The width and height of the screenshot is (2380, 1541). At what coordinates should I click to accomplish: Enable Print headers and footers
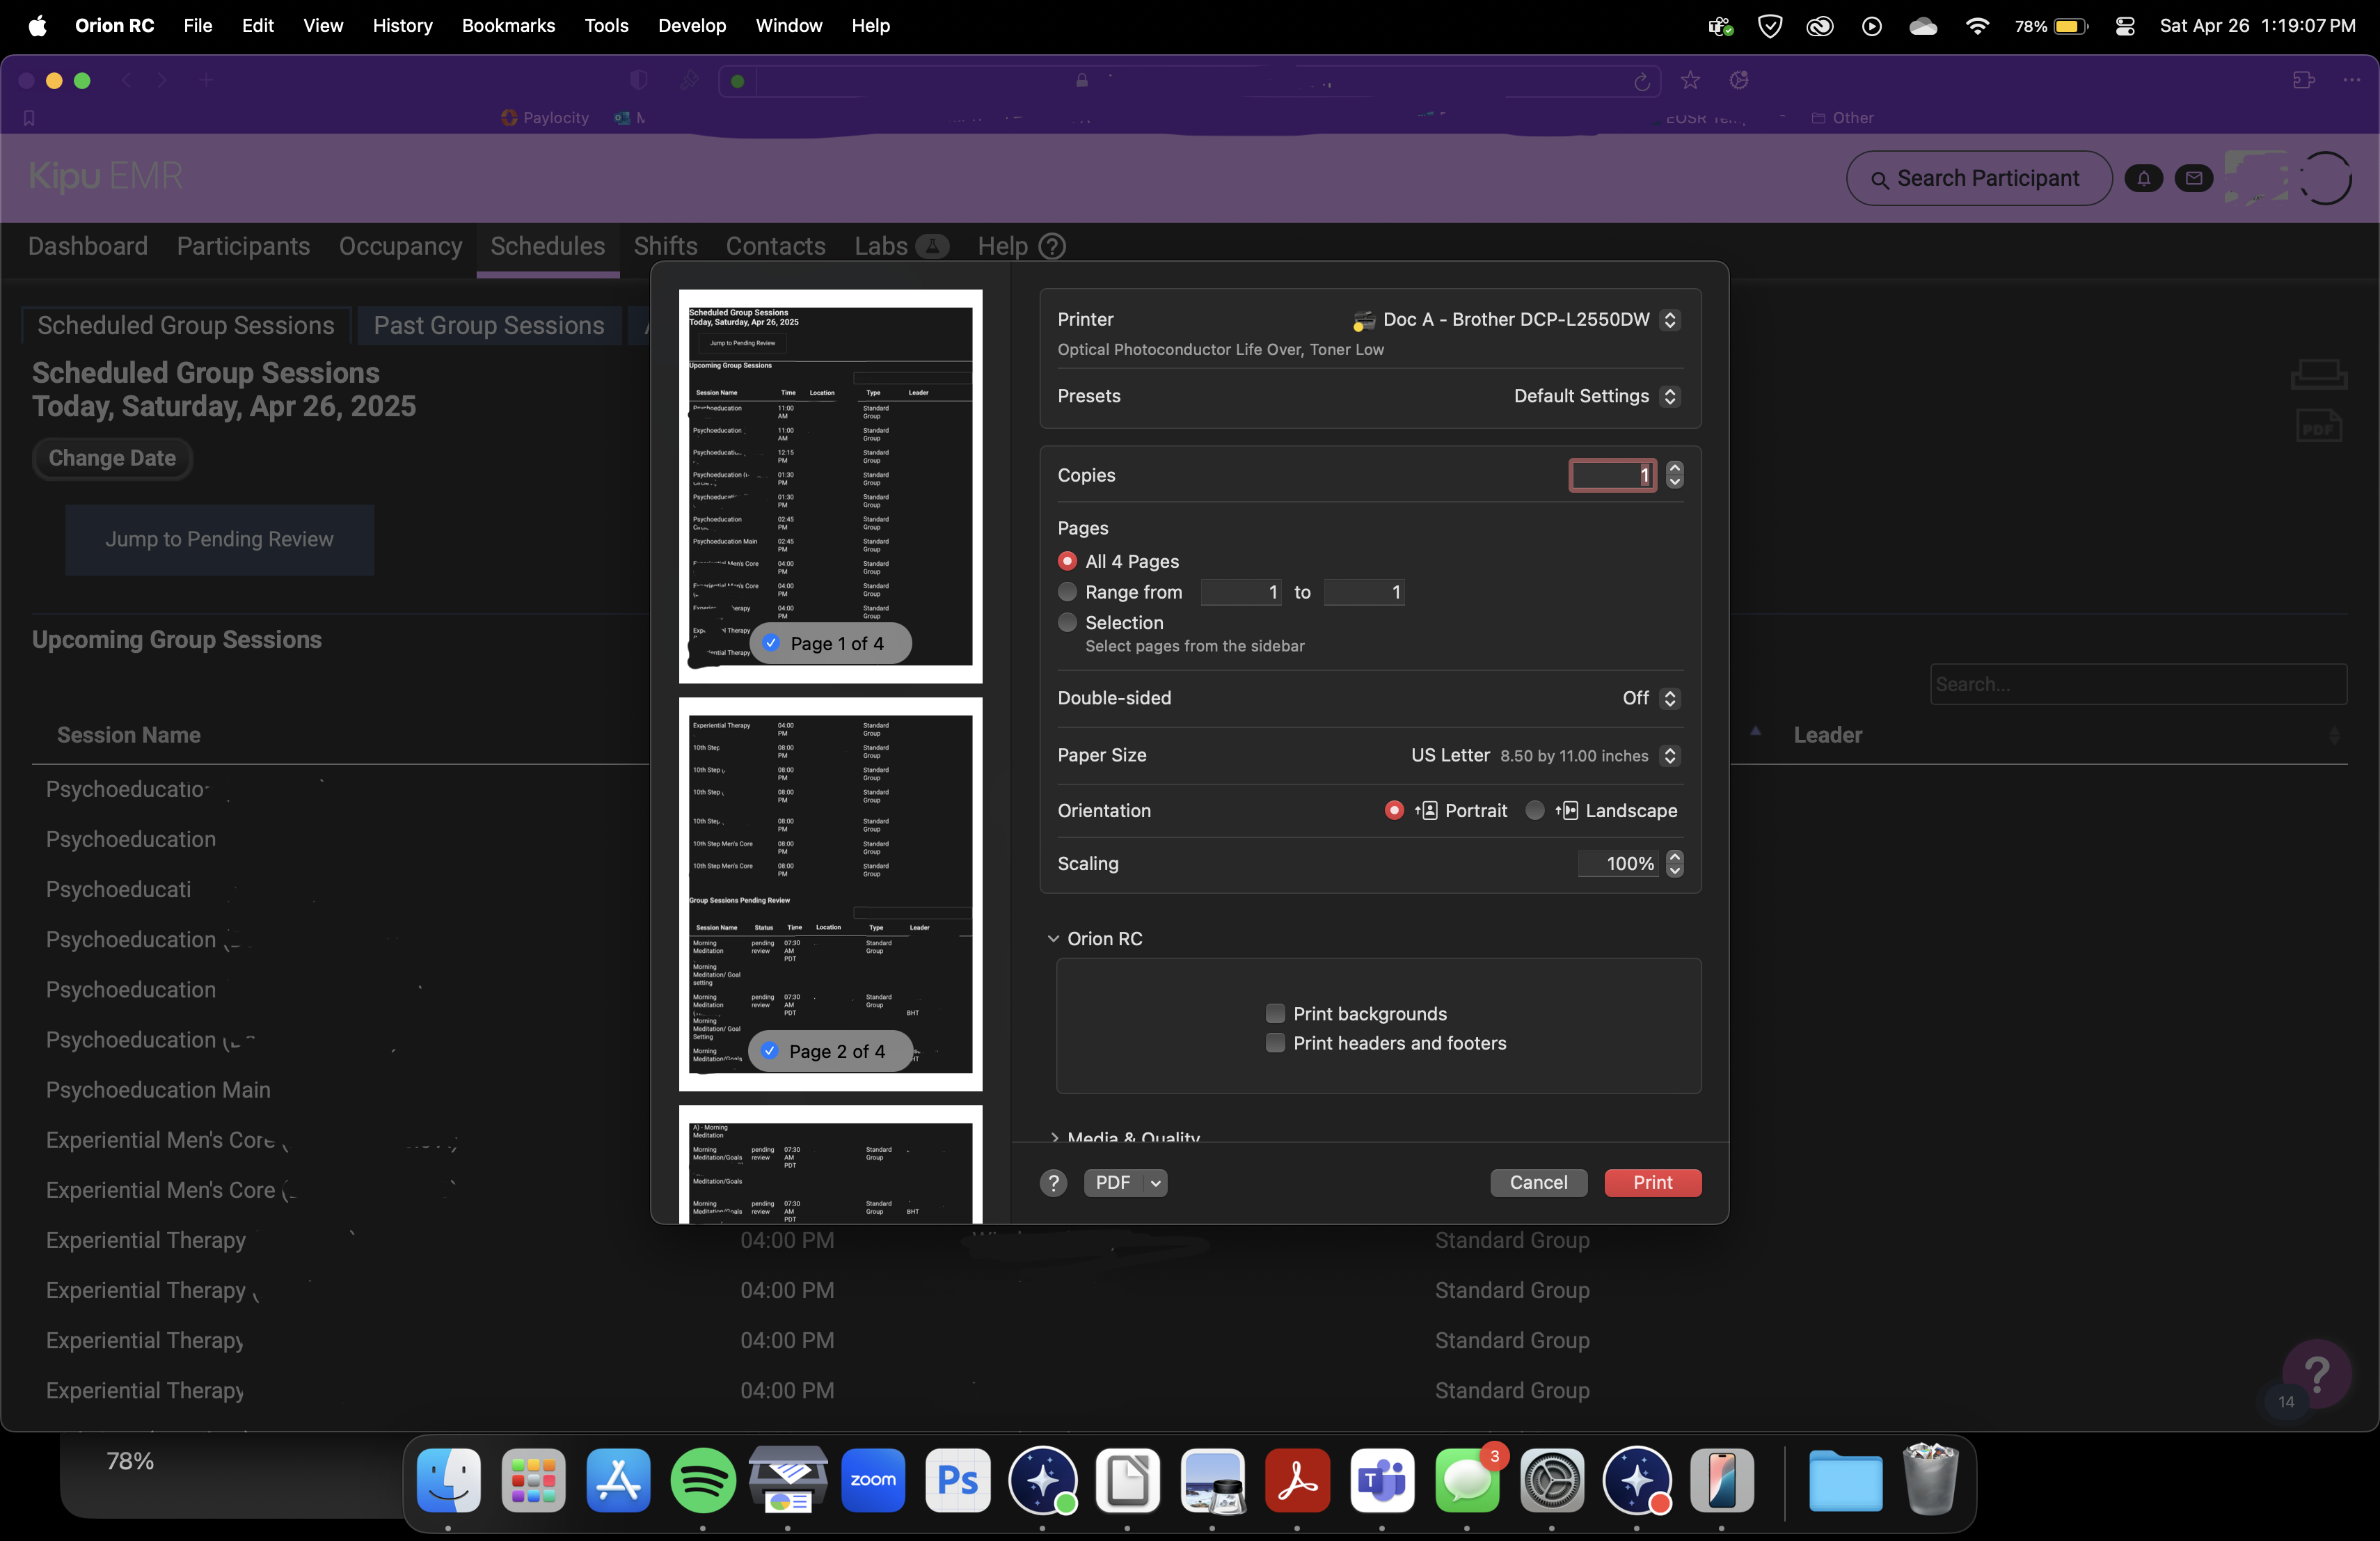point(1275,1043)
